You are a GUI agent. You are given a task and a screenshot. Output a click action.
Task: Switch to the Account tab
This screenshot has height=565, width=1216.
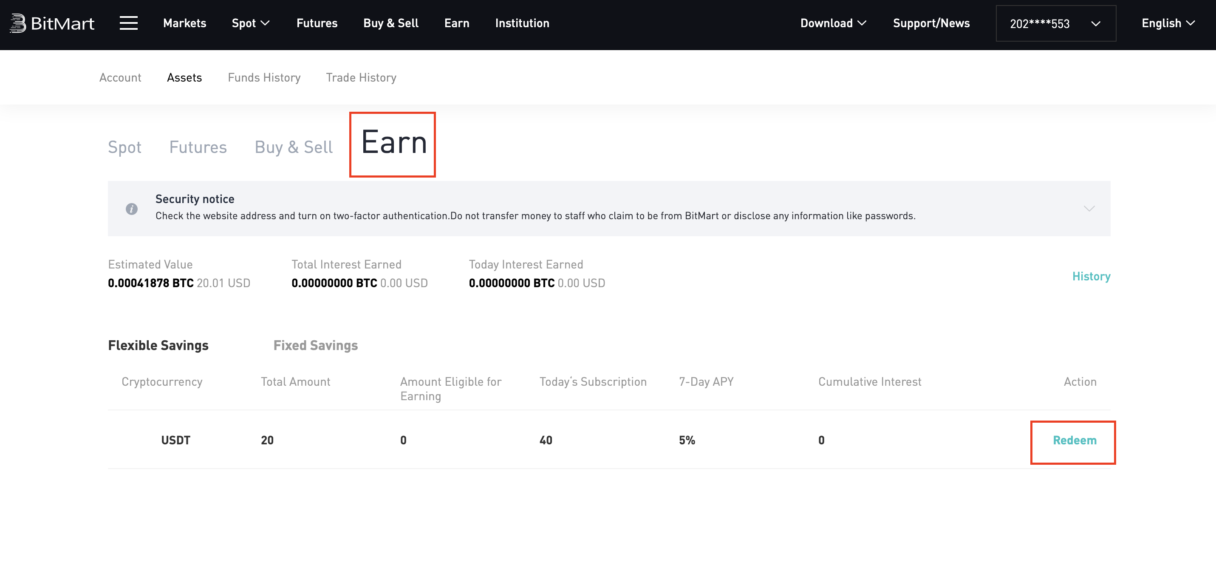[120, 77]
